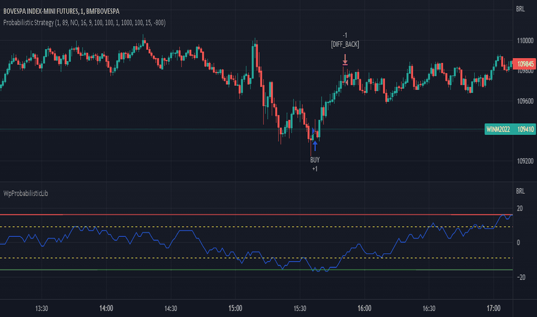Viewport: 537px width, 317px height.
Task: Click the 16:00 time axis label
Action: coord(364,308)
